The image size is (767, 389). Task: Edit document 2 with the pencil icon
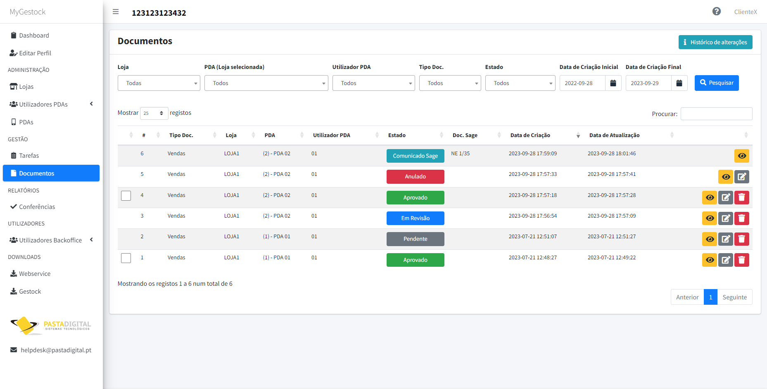coord(726,239)
